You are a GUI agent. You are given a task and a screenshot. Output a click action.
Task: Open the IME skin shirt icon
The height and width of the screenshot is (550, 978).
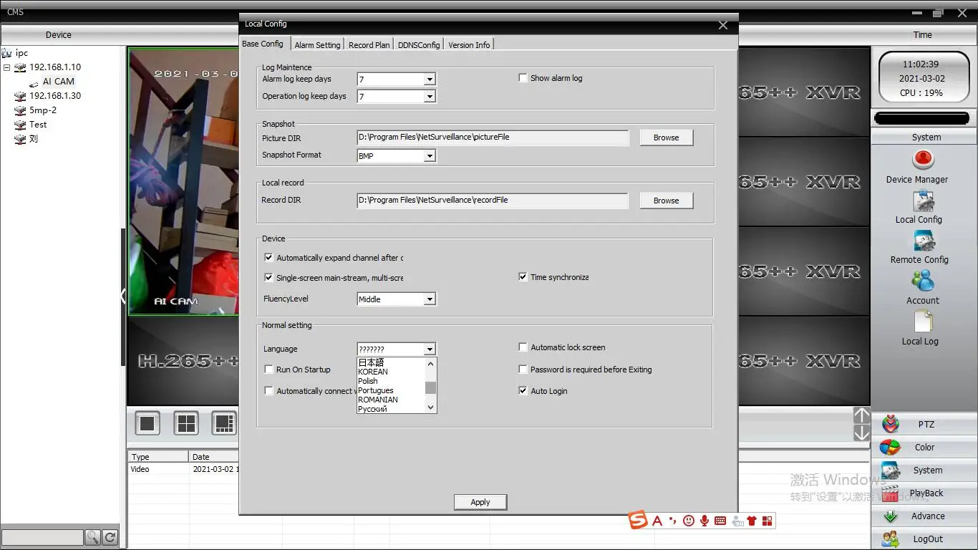(752, 521)
